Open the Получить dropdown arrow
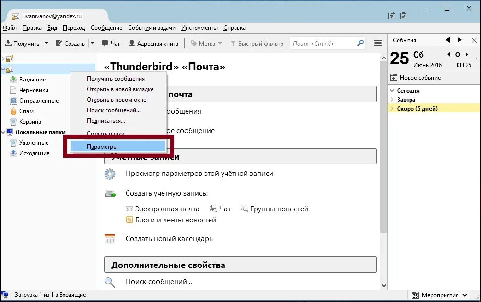The width and height of the screenshot is (481, 302). pos(47,43)
